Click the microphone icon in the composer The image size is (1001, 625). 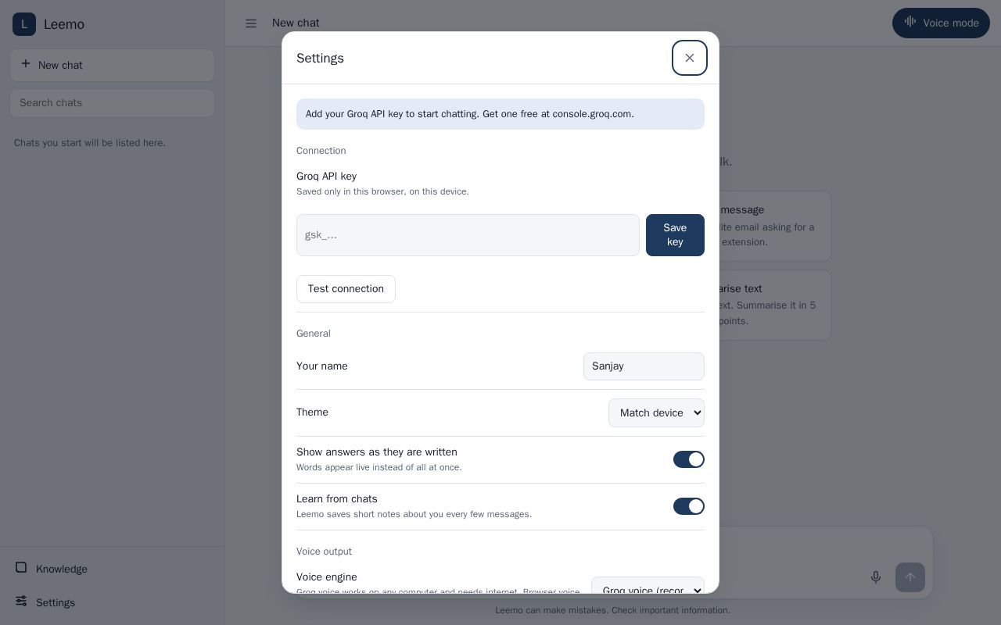pos(876,577)
